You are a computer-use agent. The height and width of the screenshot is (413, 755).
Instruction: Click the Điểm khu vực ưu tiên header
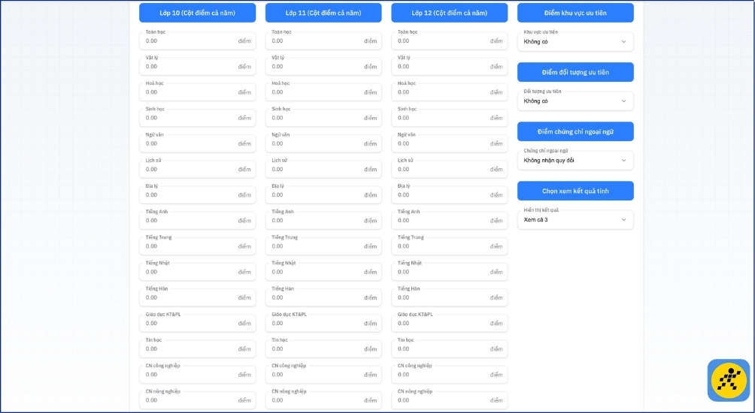point(575,13)
